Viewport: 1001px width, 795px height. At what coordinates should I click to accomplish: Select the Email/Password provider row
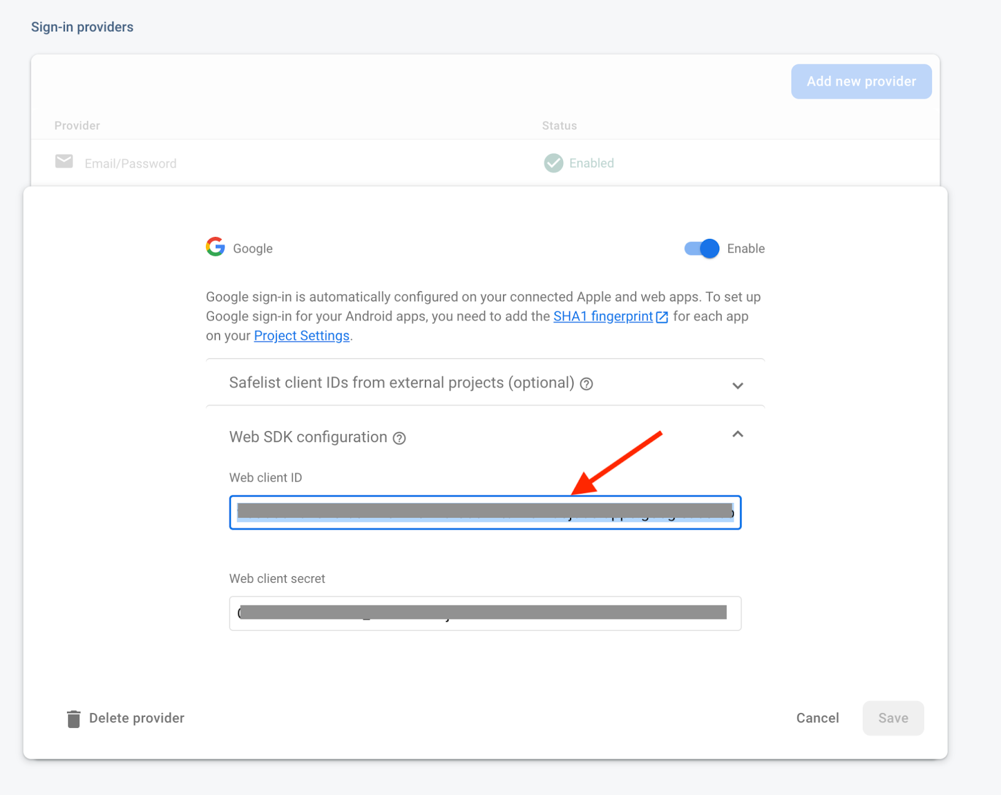tap(130, 163)
